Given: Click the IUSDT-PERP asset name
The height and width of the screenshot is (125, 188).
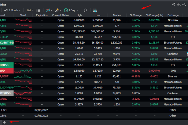Looking at the screenshot, I should coord(7,88).
